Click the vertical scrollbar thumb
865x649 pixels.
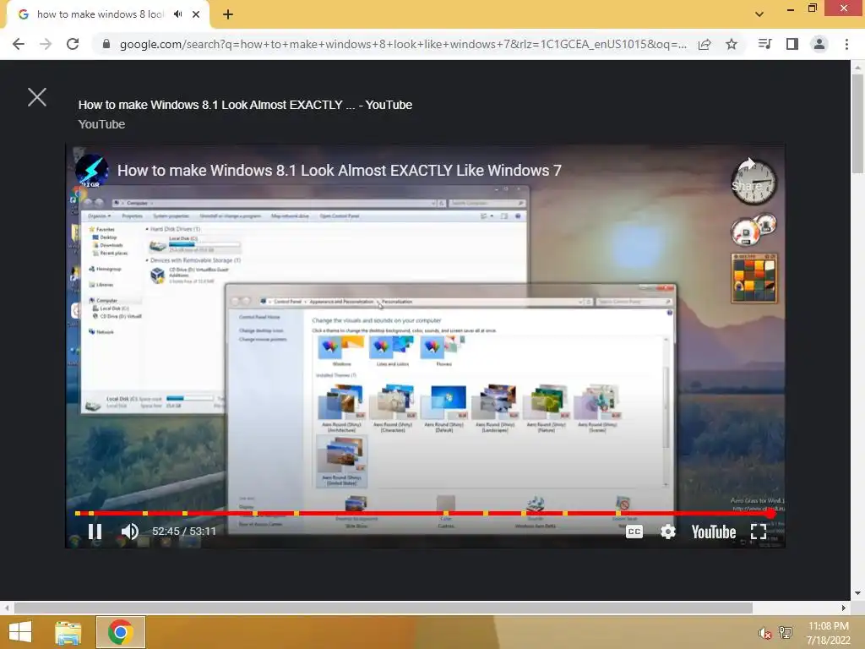click(857, 123)
